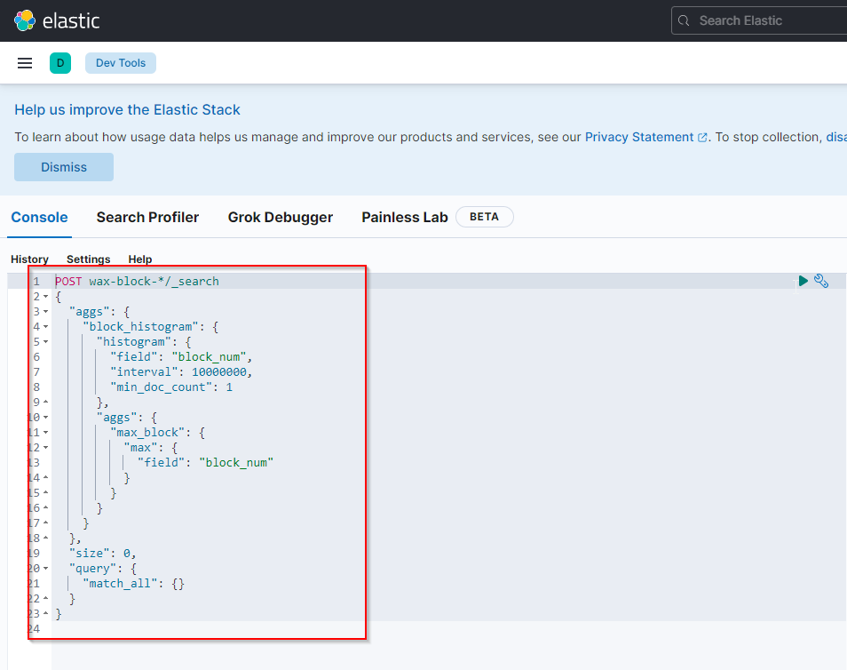Image resolution: width=847 pixels, height=670 pixels.
Task: Click the "block_histogram" key text
Action: [x=140, y=327]
